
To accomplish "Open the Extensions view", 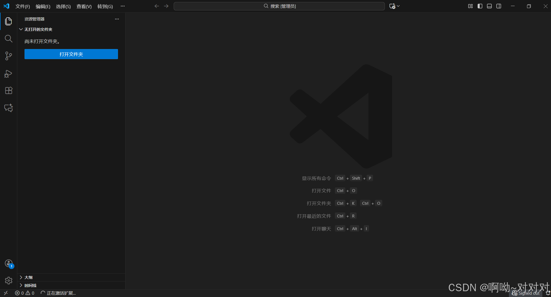I will [x=9, y=91].
